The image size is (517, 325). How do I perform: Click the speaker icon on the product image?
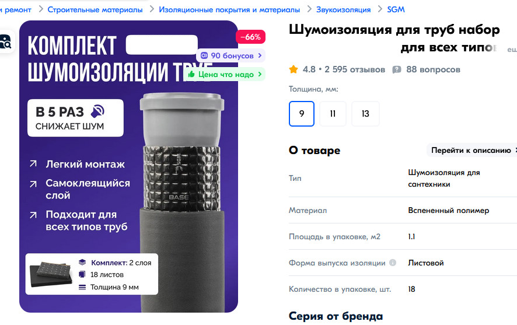click(97, 111)
